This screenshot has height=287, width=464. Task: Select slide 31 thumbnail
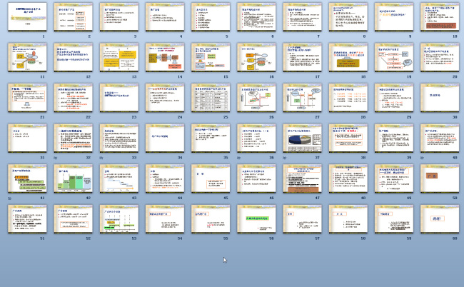coord(27,138)
